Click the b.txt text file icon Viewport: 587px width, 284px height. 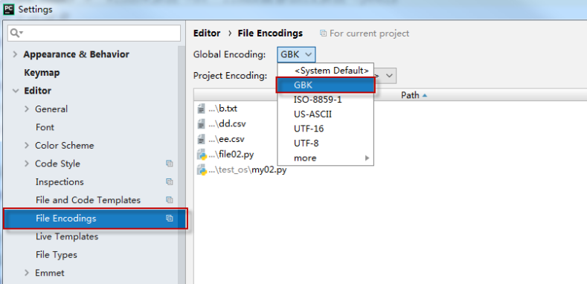(202, 109)
